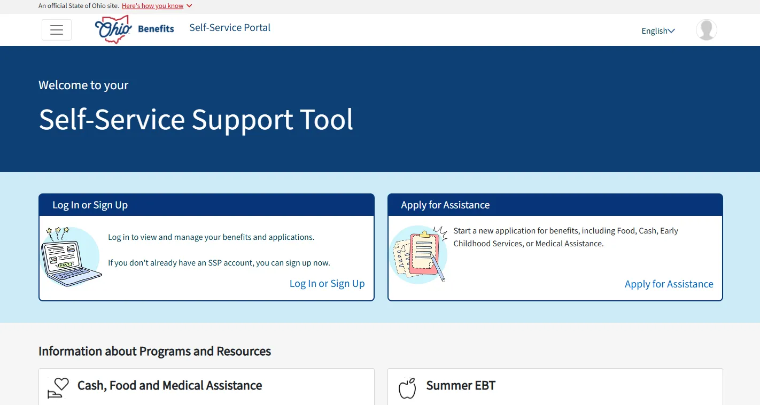Click the Log In or Sign Up card header
This screenshot has height=405, width=760.
(x=206, y=205)
